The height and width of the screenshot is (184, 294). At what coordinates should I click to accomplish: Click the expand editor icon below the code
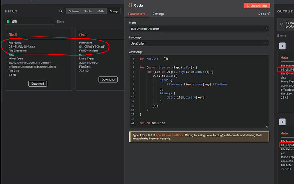click(267, 126)
